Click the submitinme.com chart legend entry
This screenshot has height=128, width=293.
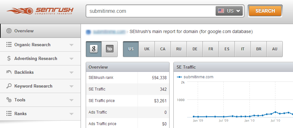click(x=195, y=77)
